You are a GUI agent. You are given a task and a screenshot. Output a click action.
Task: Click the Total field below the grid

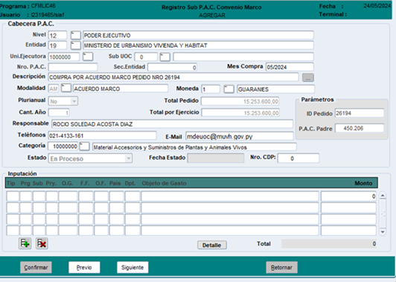coord(329,243)
